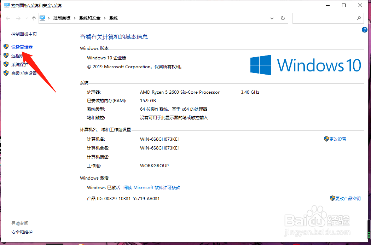Refresh the address bar with refresh icon

tap(283, 18)
